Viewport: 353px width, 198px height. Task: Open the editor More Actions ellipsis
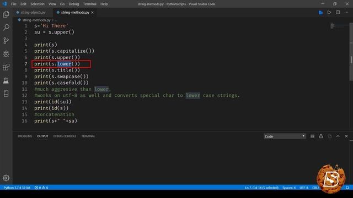[x=346, y=13]
